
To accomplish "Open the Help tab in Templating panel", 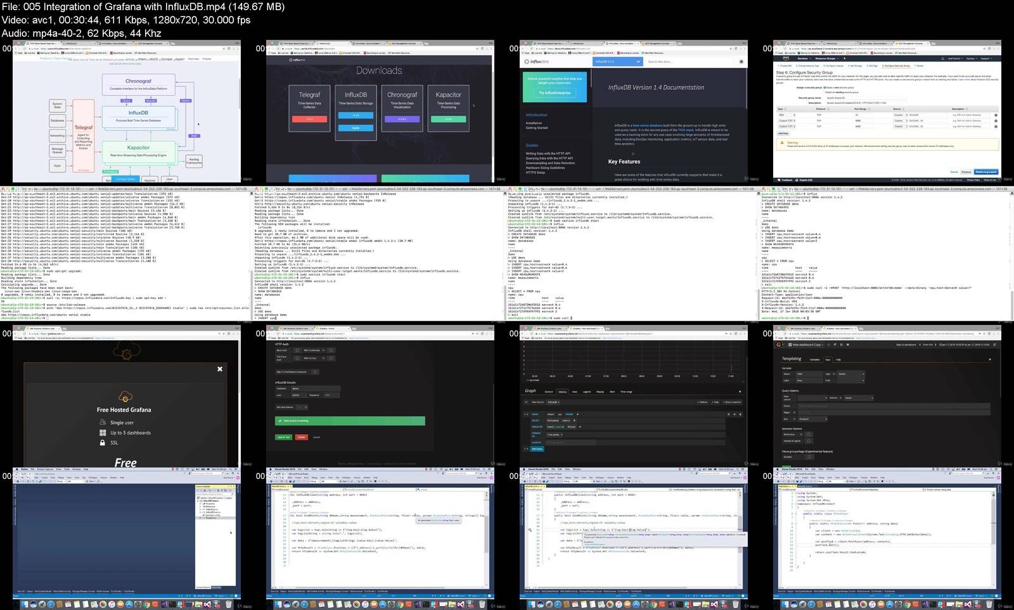I will tap(838, 360).
